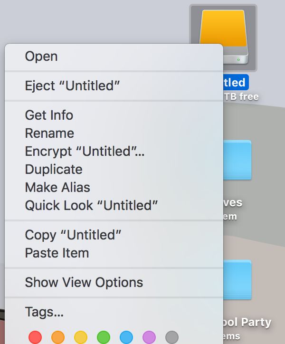285x344 pixels.
Task: Choose Show View Options
Action: click(114, 282)
